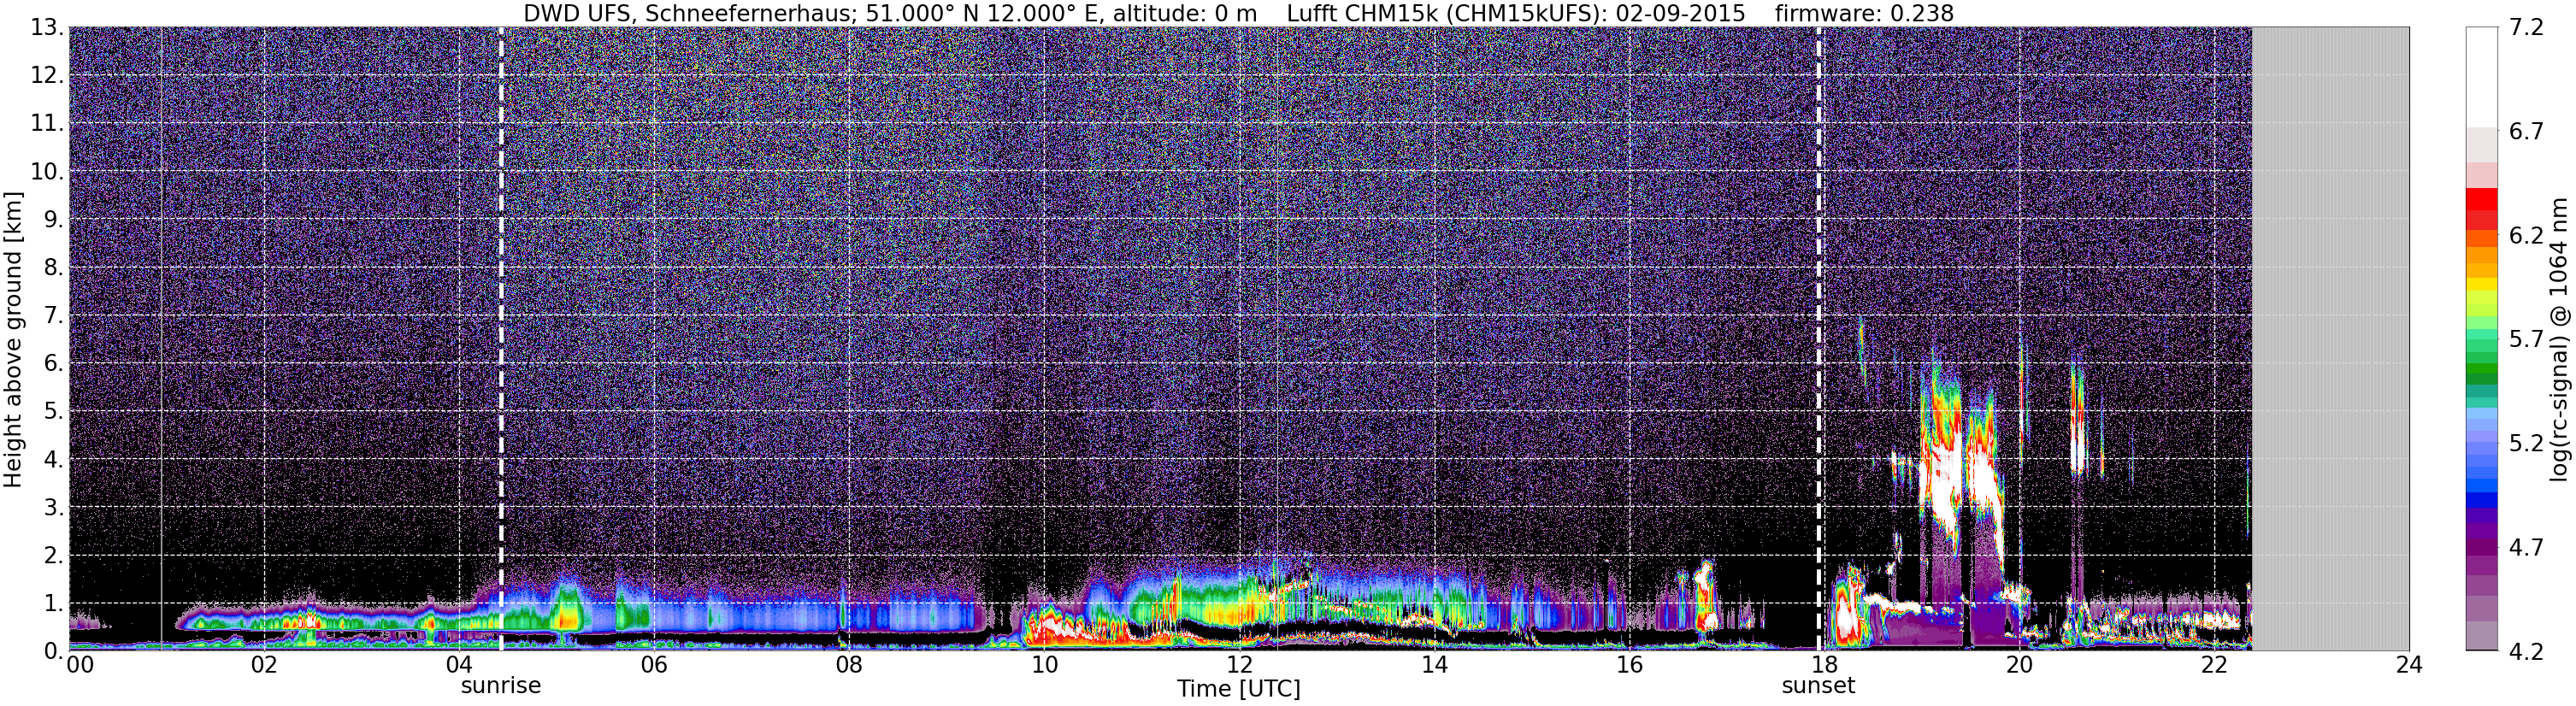Image resolution: width=2576 pixels, height=706 pixels.
Task: Click the 'Time [UTC]' x-axis label
Action: 1239,689
